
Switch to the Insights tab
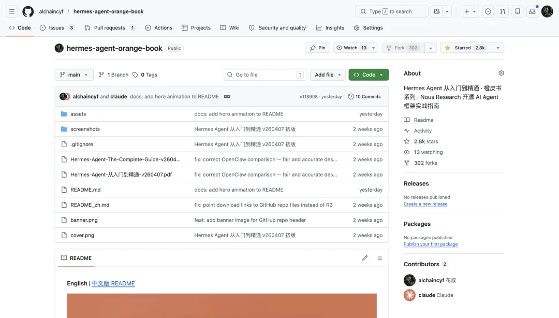click(x=330, y=28)
